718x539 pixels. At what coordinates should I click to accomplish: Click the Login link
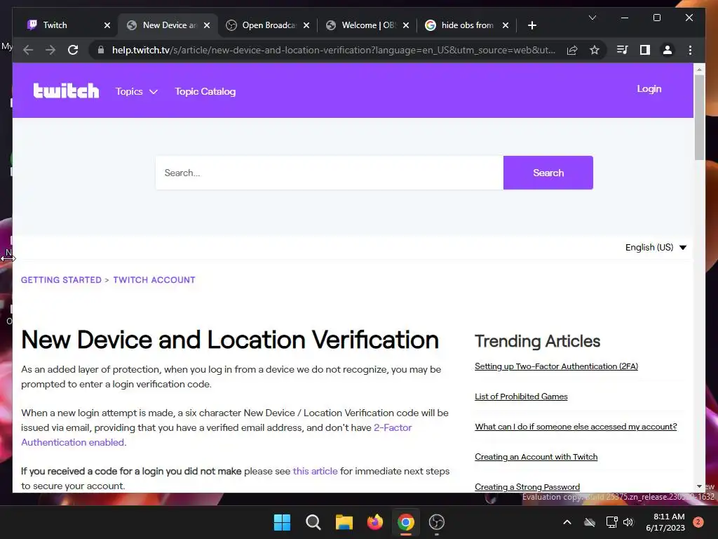tap(649, 89)
